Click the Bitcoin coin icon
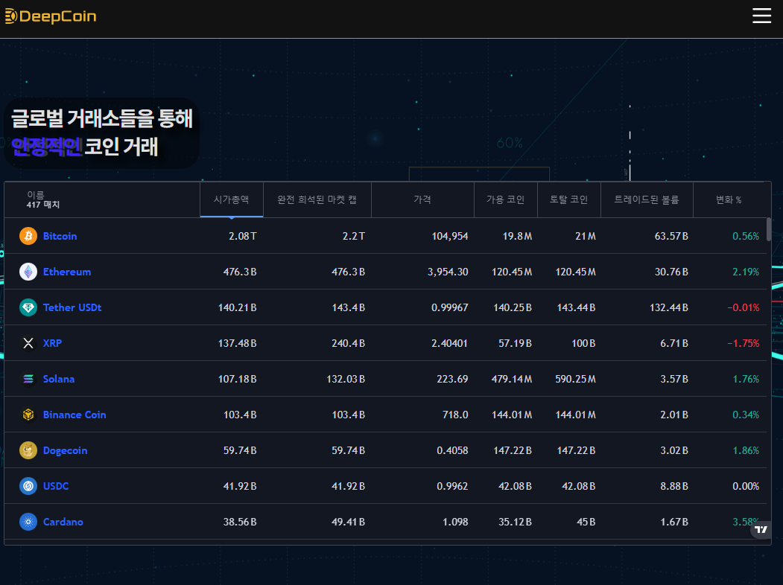This screenshot has height=585, width=783. (x=28, y=236)
